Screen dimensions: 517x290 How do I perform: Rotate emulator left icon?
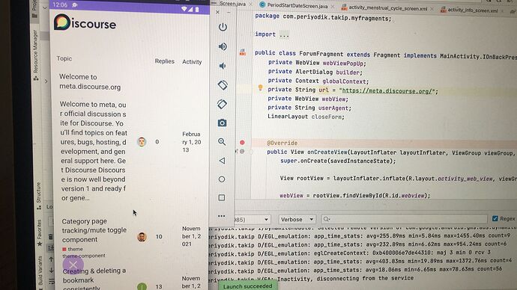point(223,85)
